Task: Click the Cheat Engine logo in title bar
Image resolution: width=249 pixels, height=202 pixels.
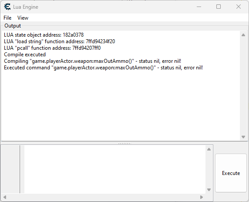Action: [x=7, y=7]
